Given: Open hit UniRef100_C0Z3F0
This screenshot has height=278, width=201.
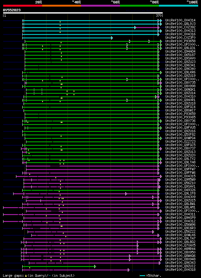Looking at the screenshot, I should (x=180, y=37).
